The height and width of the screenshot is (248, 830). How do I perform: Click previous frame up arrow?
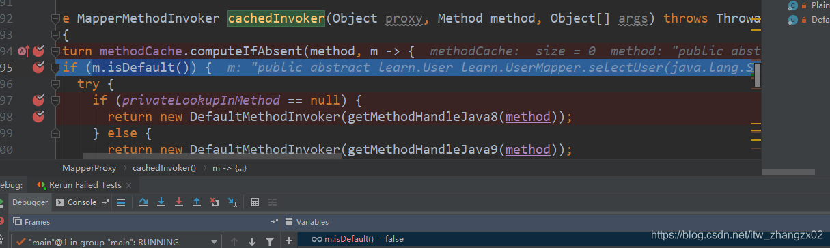234,241
